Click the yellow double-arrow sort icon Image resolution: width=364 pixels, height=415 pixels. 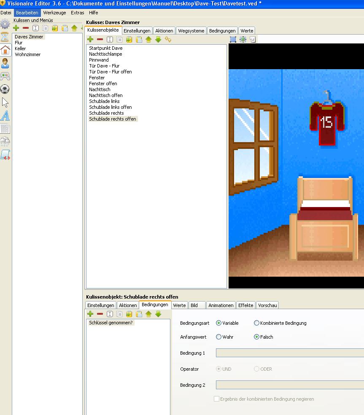(x=168, y=40)
